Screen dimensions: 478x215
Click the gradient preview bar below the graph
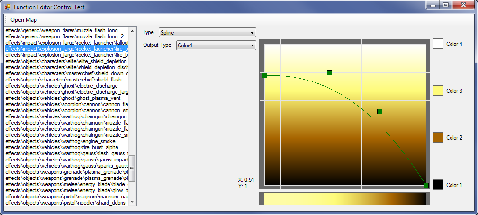(x=345, y=199)
